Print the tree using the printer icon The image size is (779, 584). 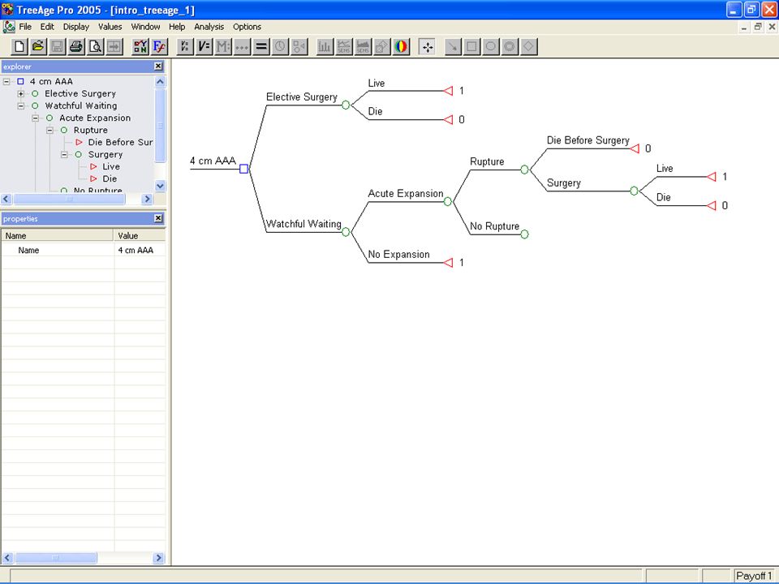[x=76, y=47]
